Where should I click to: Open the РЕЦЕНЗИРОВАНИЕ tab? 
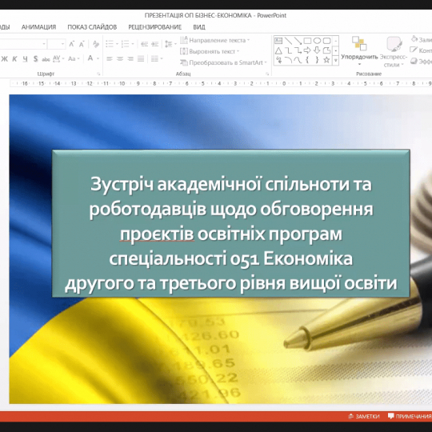(155, 27)
